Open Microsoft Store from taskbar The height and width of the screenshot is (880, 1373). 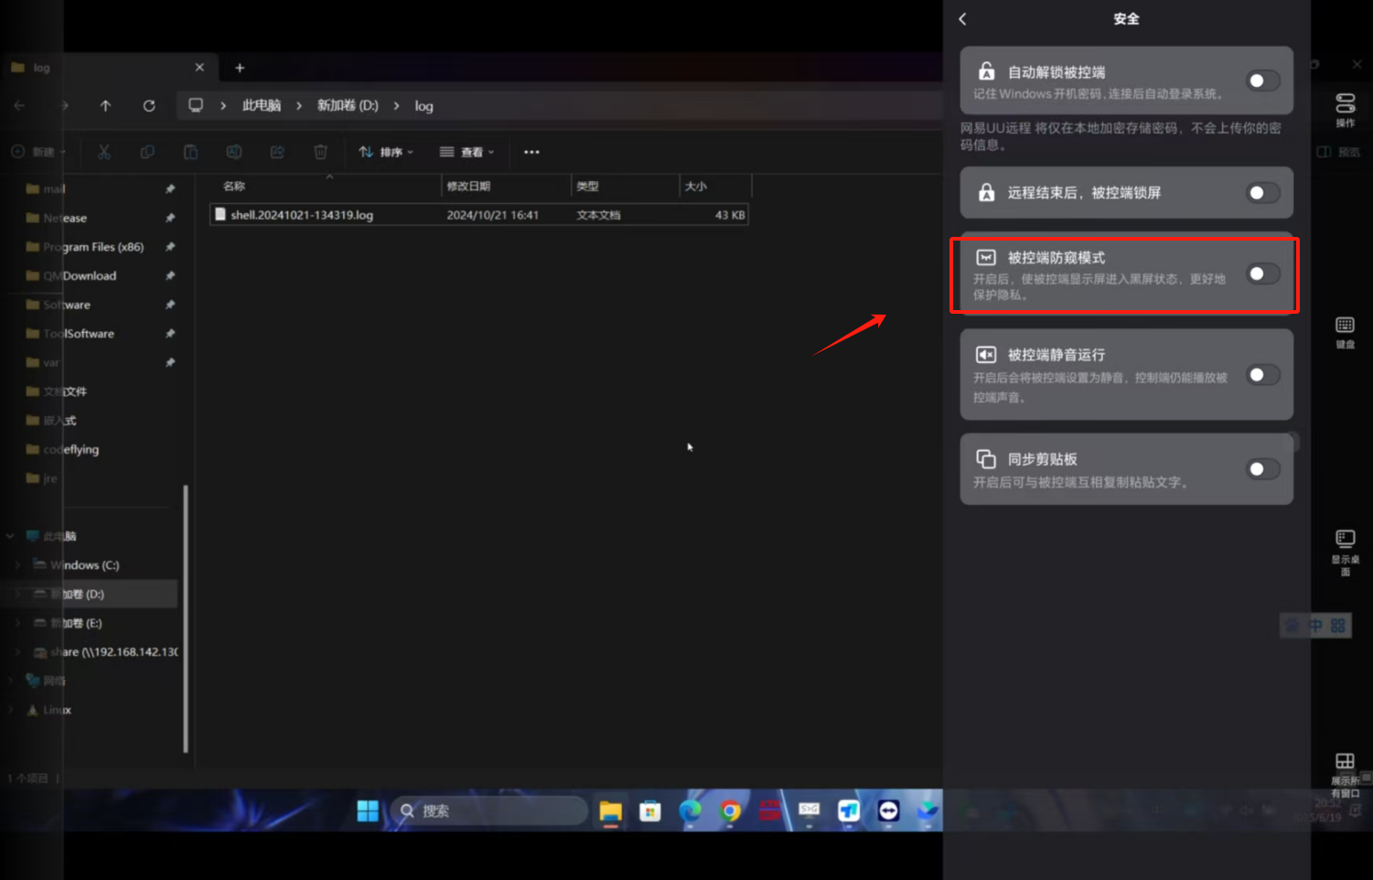650,811
